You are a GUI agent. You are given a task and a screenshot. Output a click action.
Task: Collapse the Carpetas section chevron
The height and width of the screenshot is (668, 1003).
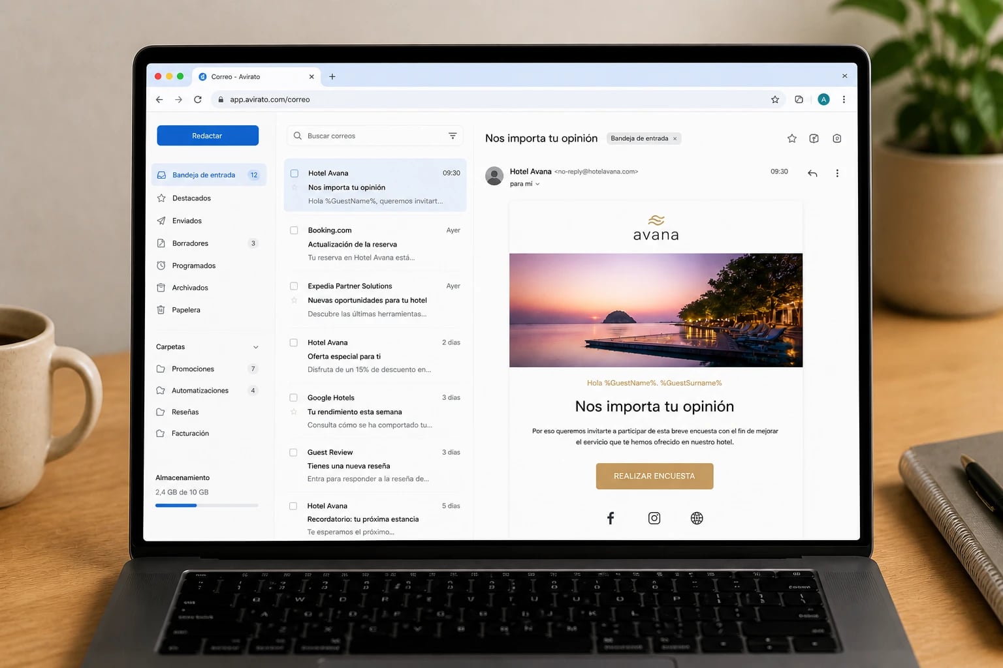click(255, 347)
